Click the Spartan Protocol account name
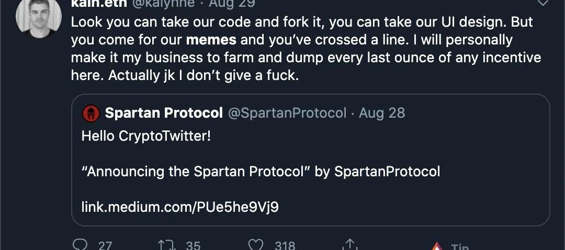565x250 pixels. [x=164, y=112]
